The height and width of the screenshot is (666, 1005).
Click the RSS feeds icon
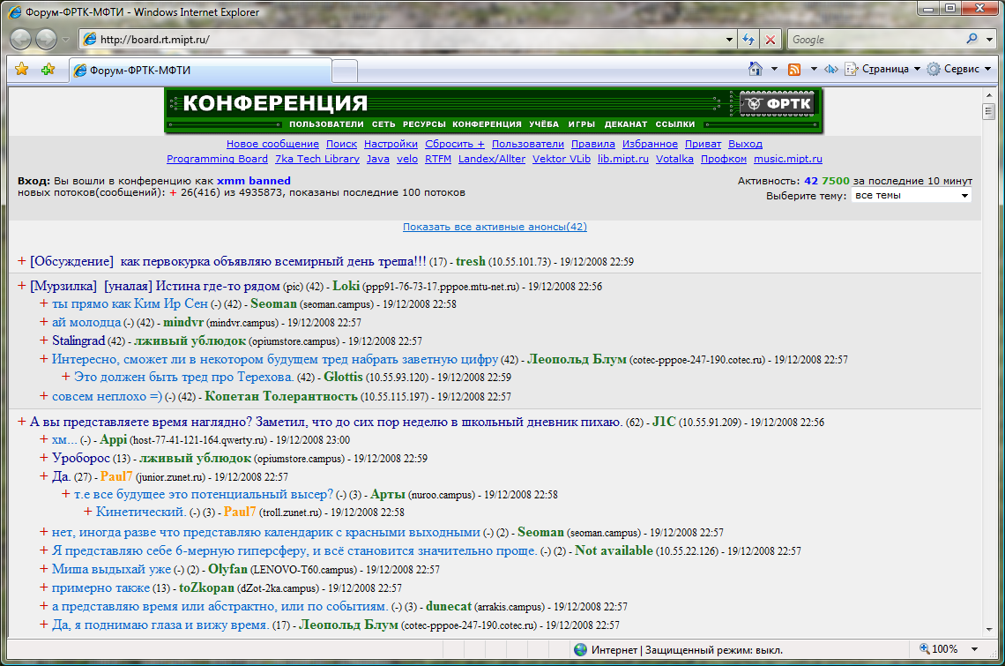(x=794, y=69)
